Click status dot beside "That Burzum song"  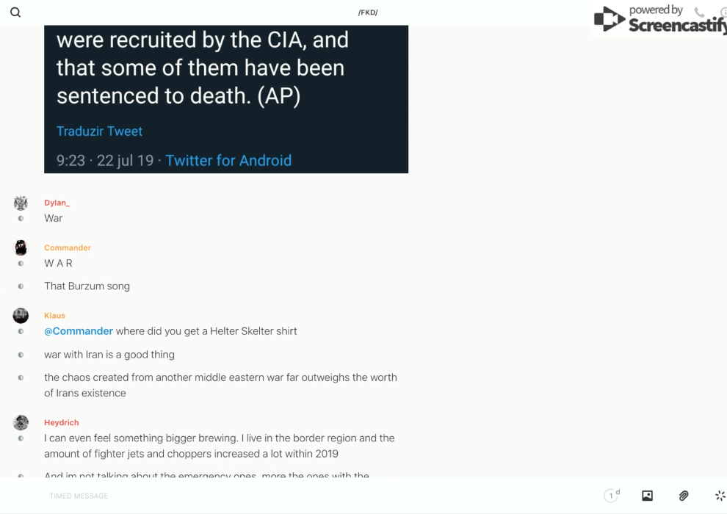pos(21,286)
